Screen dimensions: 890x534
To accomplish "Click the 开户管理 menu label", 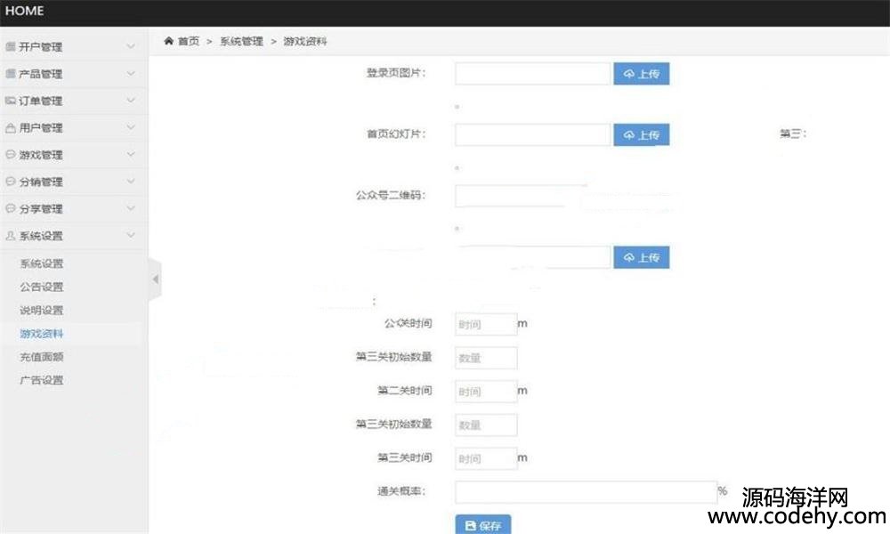I will click(40, 46).
